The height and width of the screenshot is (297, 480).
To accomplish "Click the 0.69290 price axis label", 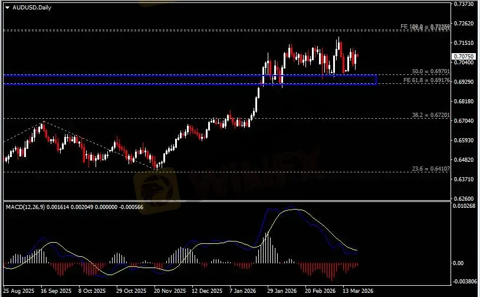I will (463, 82).
